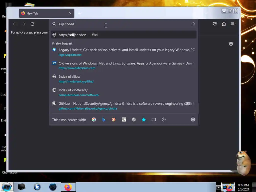Viewport: 256px width, 192px height.
Task: Select the New Tab tab
Action: pyautogui.click(x=46, y=13)
